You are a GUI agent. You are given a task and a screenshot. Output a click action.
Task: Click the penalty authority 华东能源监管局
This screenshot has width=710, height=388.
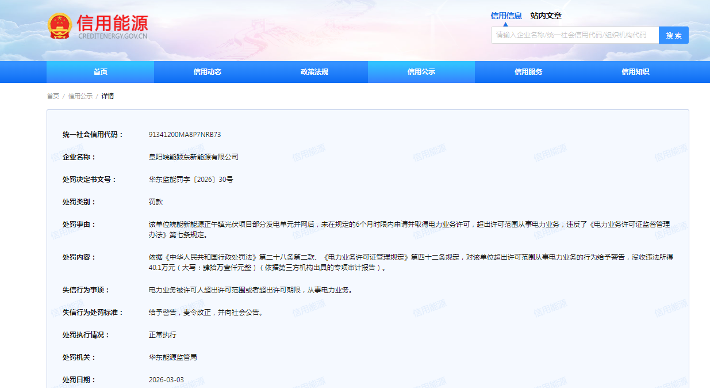tap(172, 357)
